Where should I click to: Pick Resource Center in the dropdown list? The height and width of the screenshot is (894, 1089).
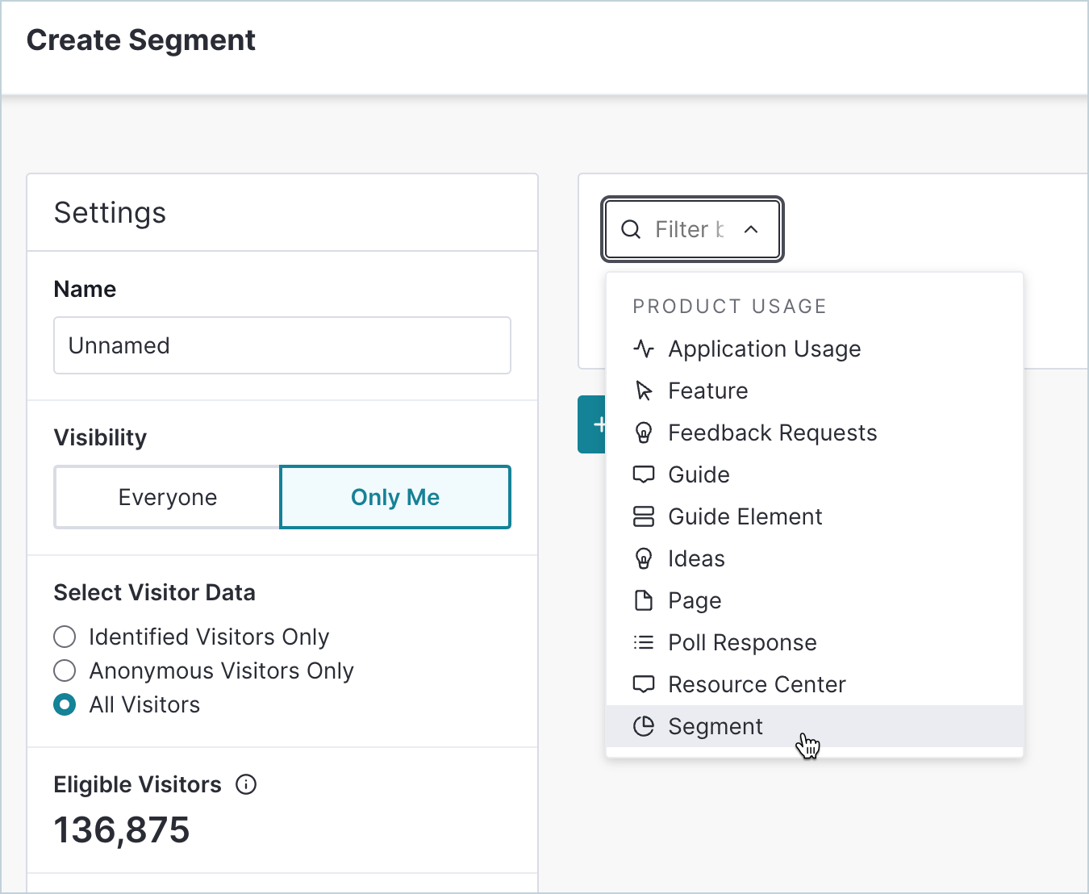click(x=757, y=684)
